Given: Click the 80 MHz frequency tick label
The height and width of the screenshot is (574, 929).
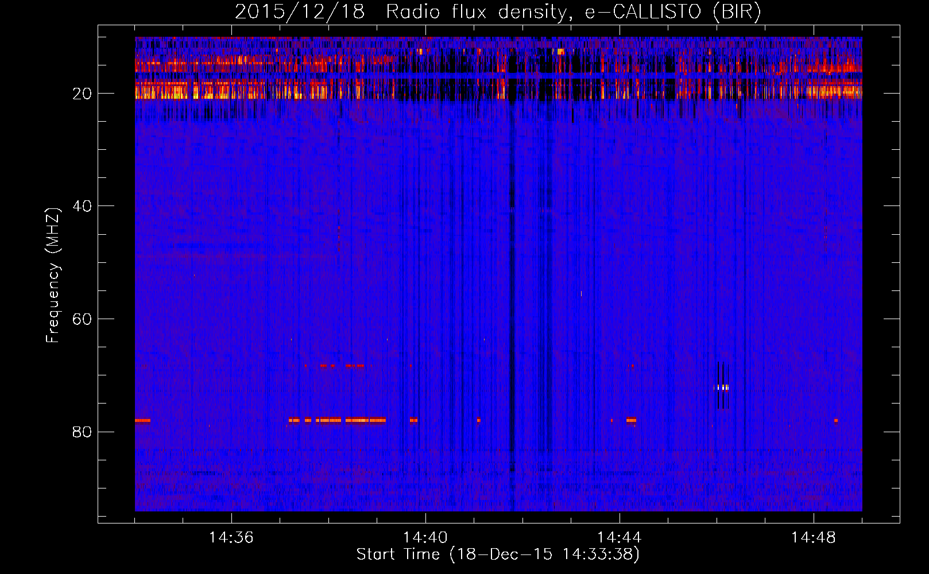Looking at the screenshot, I should pyautogui.click(x=82, y=432).
